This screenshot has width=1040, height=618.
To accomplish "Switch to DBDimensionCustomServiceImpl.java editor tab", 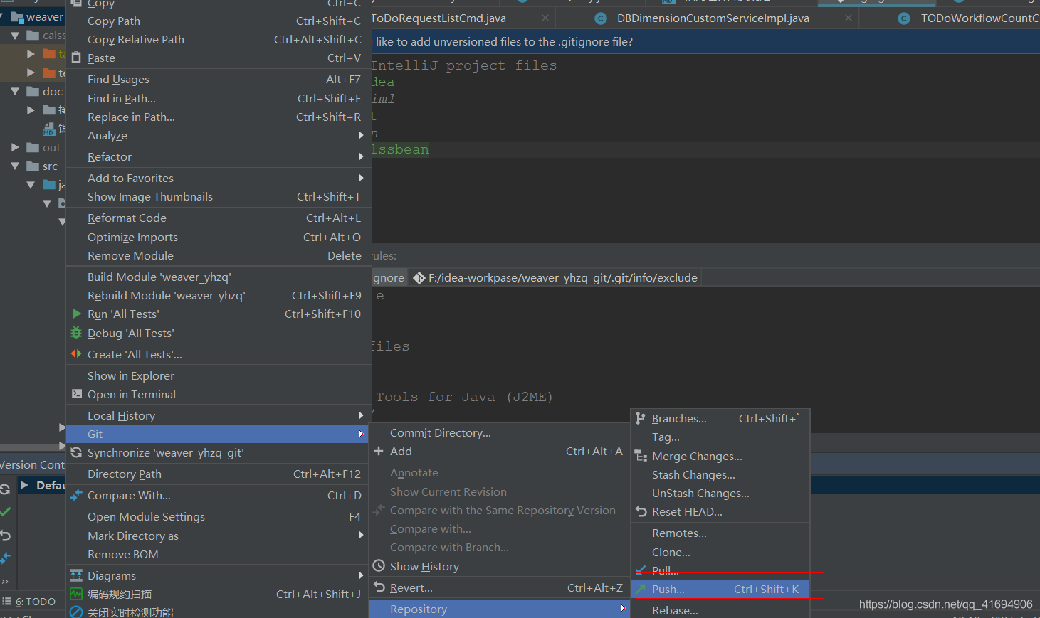I will 713,18.
